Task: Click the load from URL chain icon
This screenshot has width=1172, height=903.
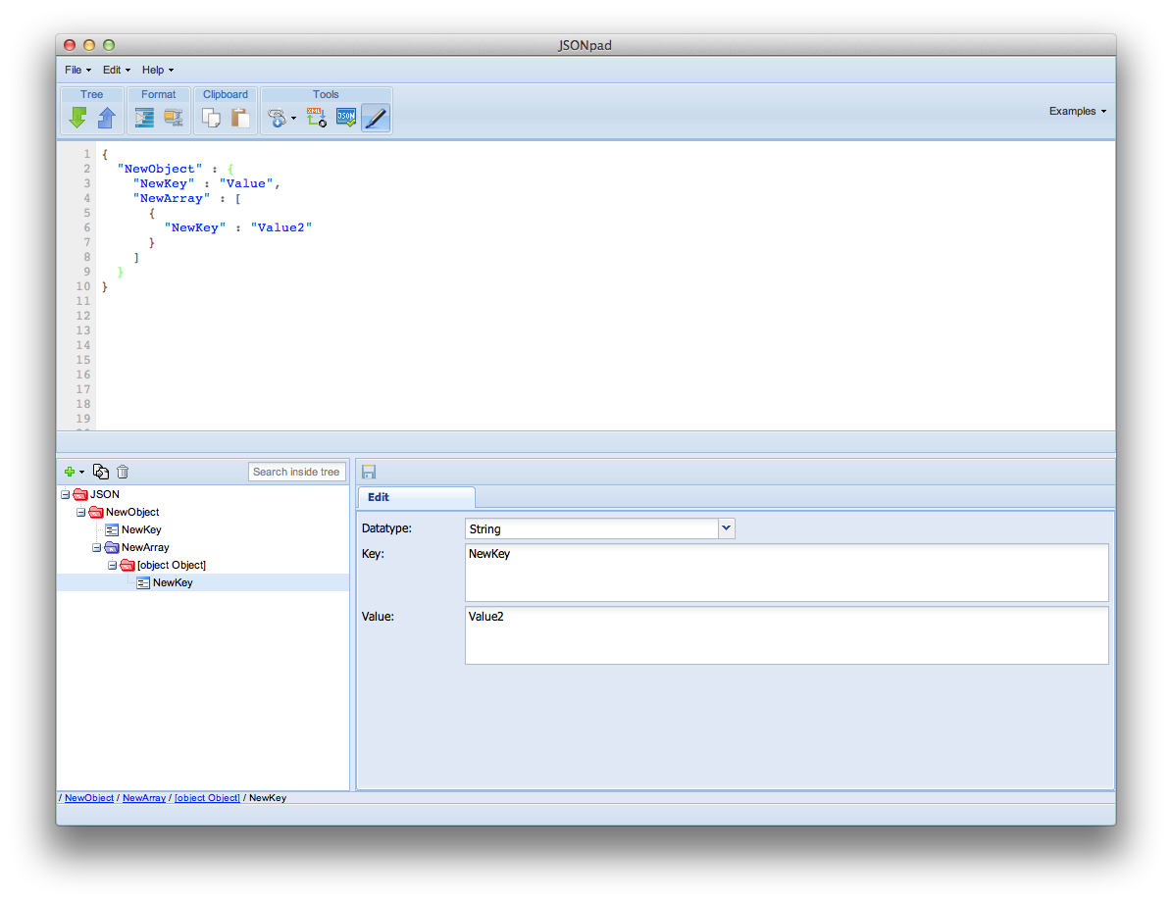Action: click(277, 118)
